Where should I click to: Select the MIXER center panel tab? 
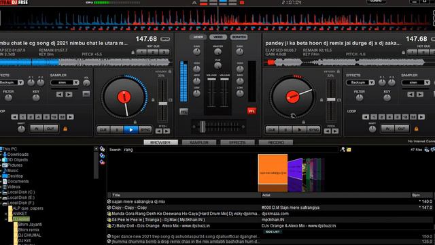pos(198,37)
